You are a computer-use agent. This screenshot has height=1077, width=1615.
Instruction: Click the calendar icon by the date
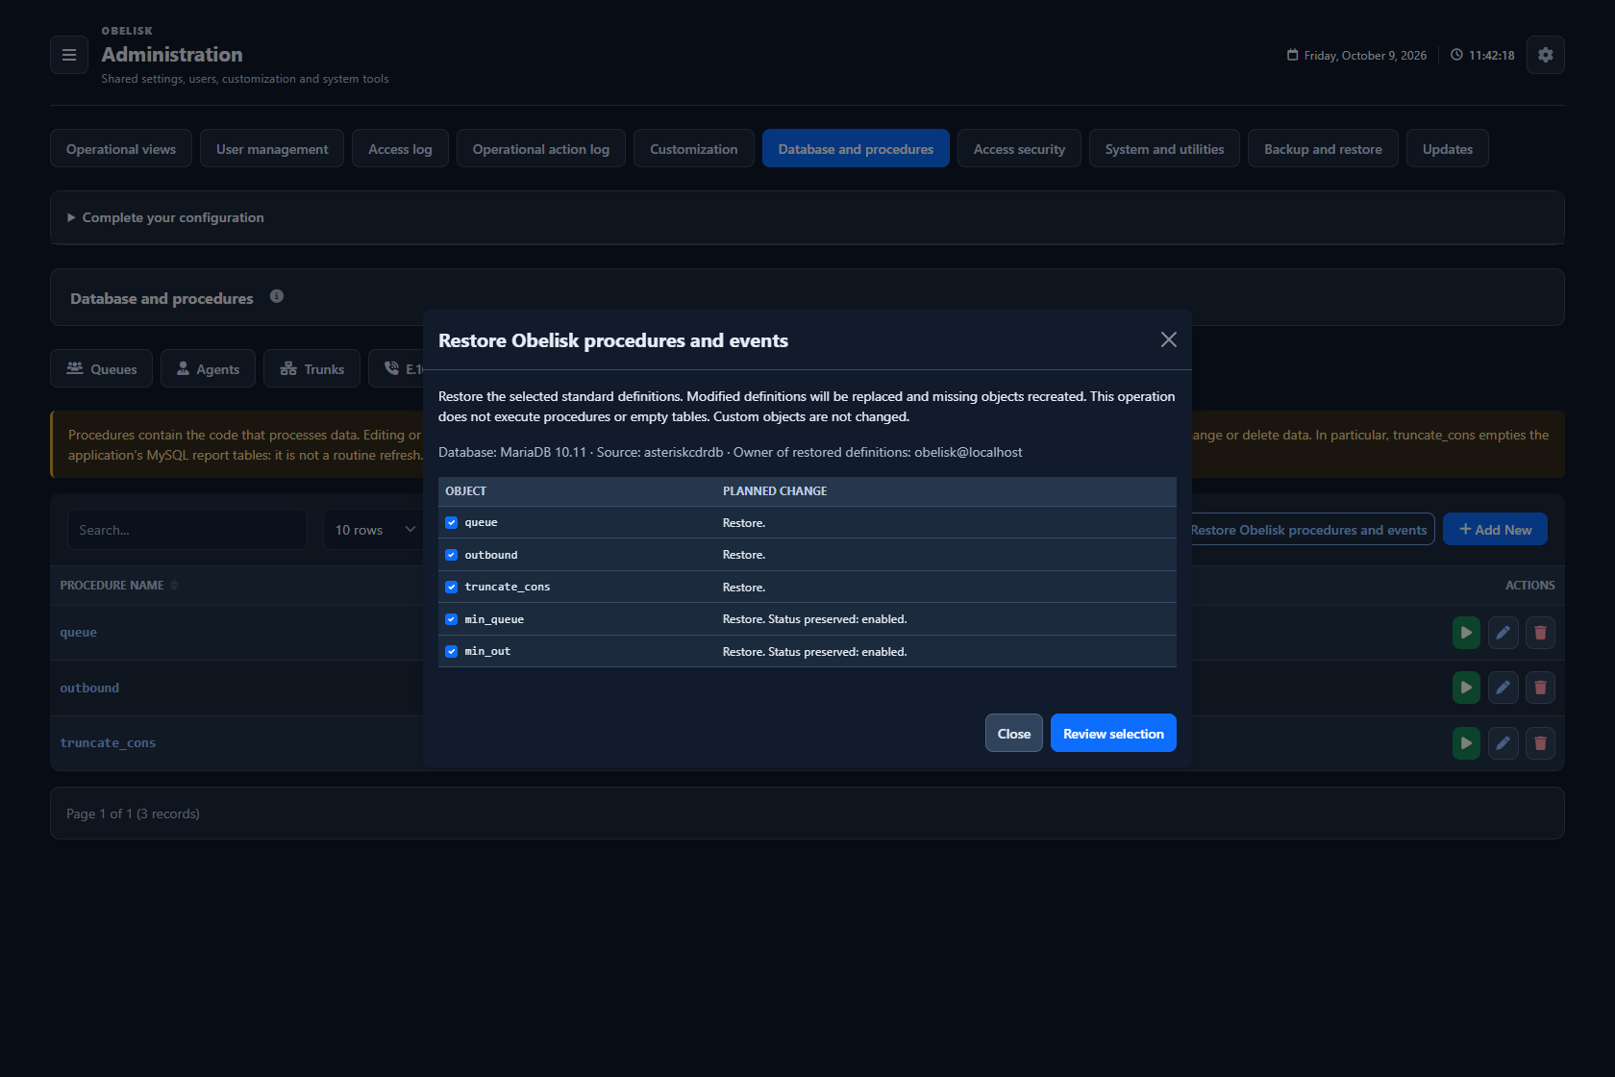(x=1293, y=55)
